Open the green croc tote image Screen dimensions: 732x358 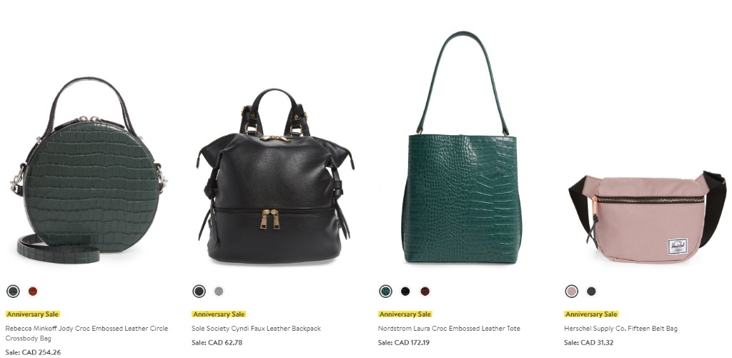461,147
